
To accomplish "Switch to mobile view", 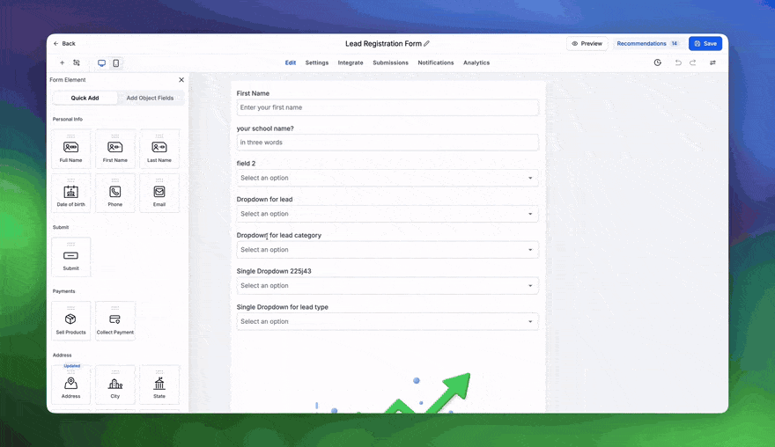I will pyautogui.click(x=115, y=63).
